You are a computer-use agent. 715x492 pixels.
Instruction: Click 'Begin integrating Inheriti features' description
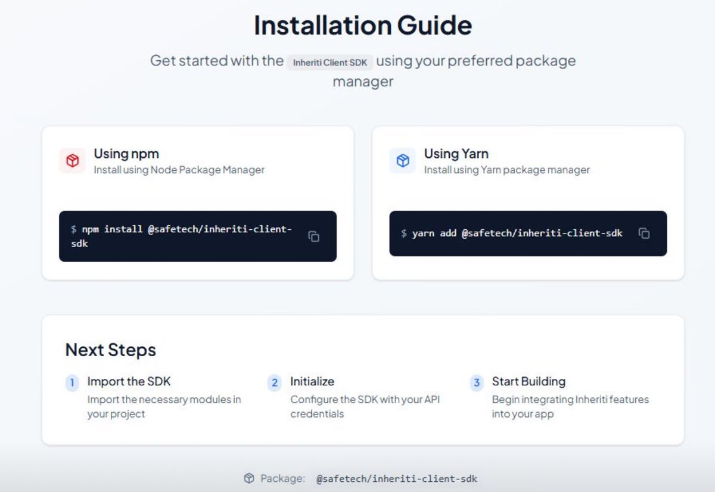pyautogui.click(x=570, y=406)
